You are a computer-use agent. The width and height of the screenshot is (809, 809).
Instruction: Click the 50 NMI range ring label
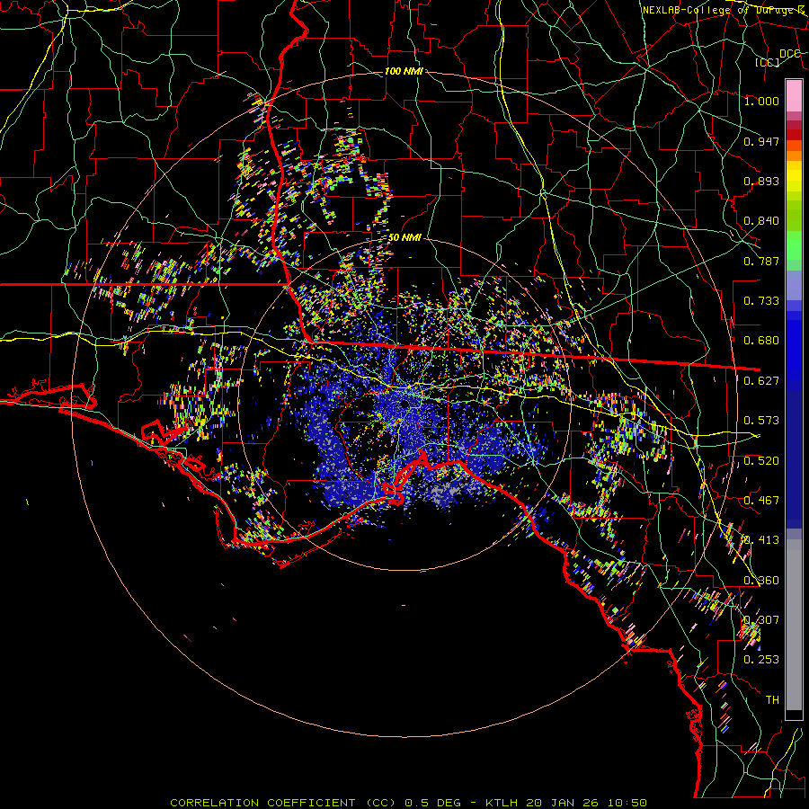[404, 237]
